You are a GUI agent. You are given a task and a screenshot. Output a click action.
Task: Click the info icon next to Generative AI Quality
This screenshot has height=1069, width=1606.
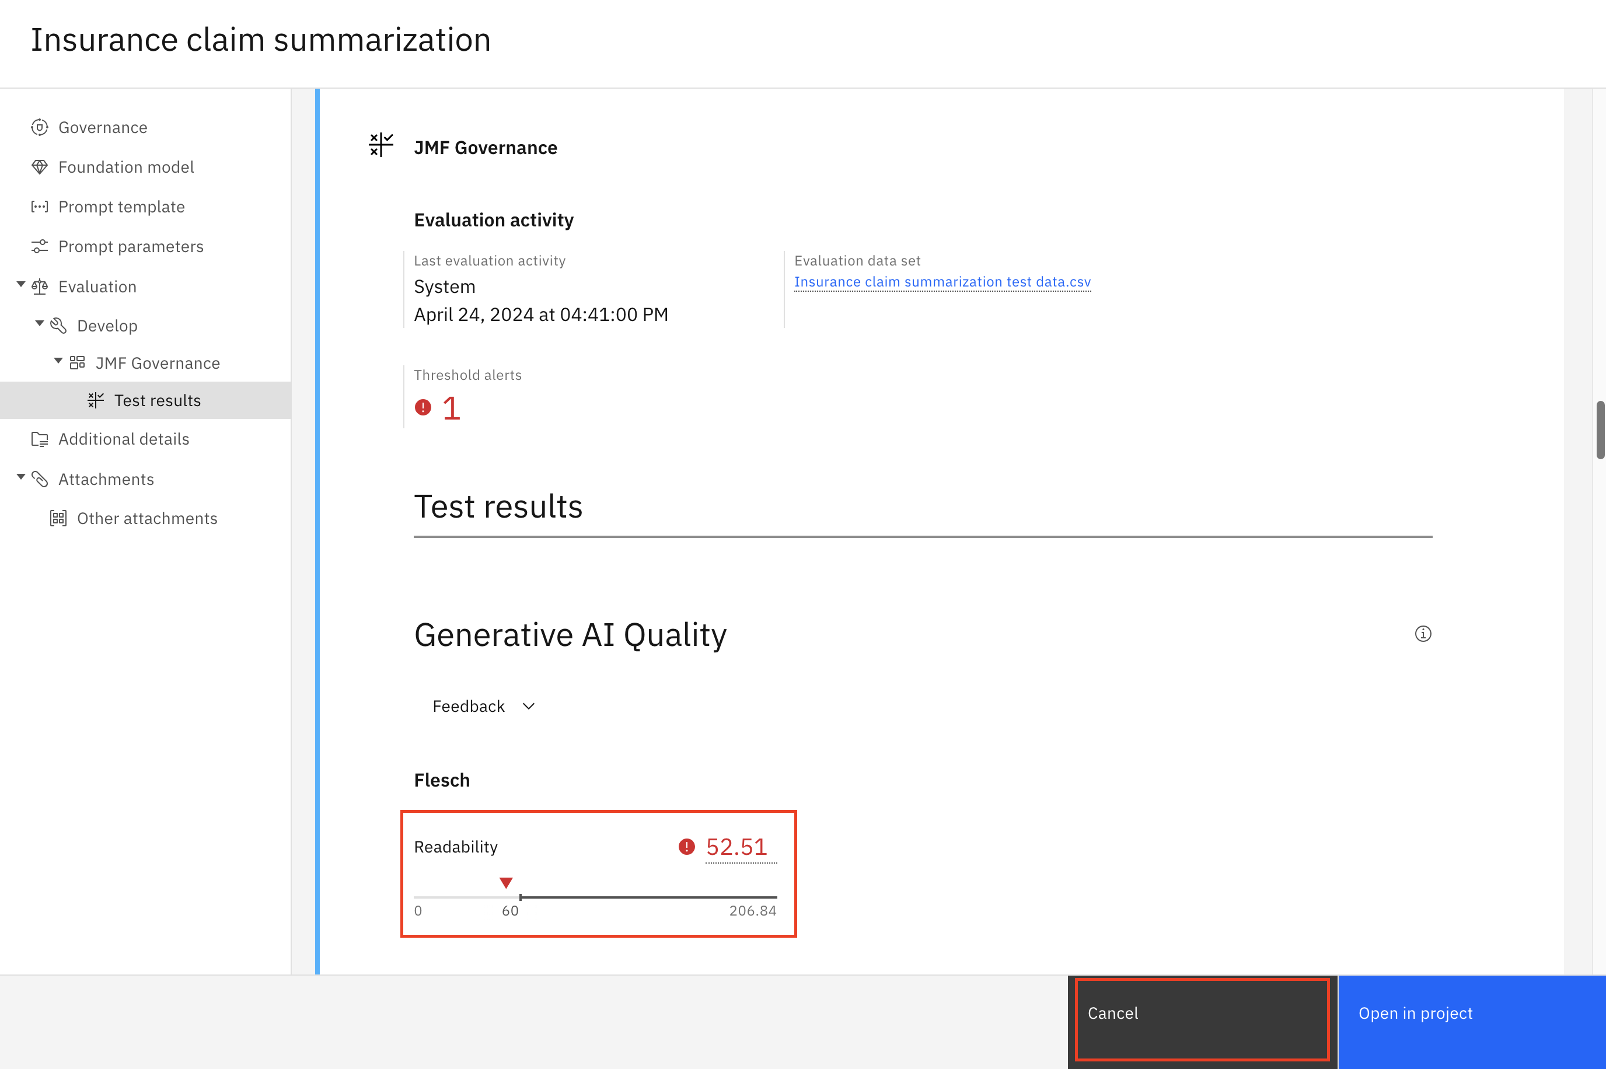coord(1421,634)
